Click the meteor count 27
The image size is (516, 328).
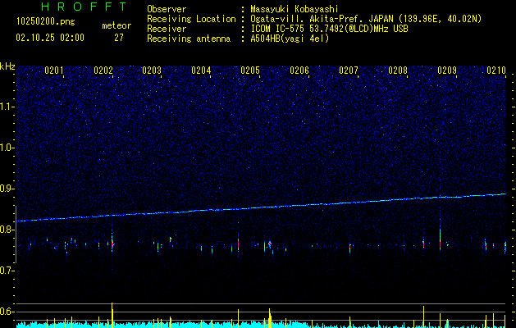[119, 38]
